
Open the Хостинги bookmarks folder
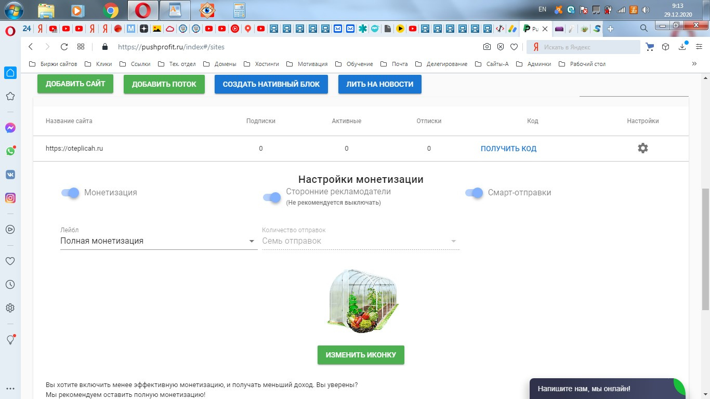tap(261, 64)
